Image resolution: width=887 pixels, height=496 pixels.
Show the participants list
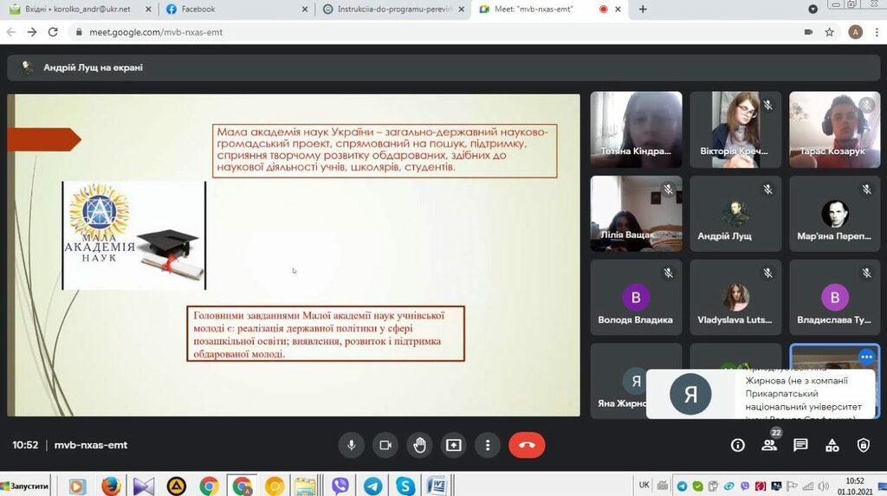coord(768,445)
